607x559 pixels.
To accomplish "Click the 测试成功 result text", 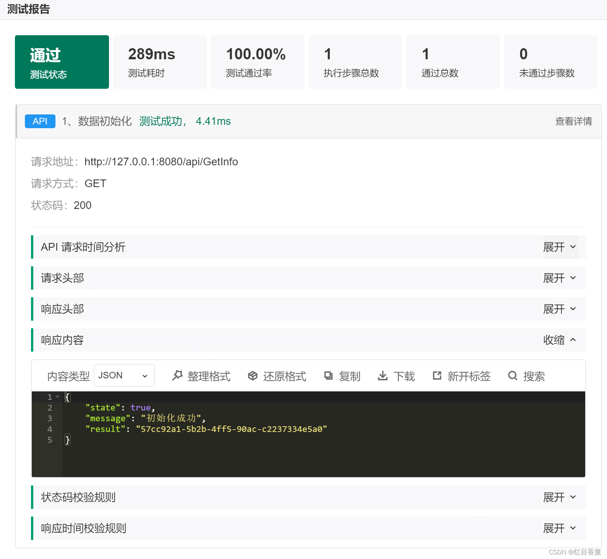I will (161, 121).
